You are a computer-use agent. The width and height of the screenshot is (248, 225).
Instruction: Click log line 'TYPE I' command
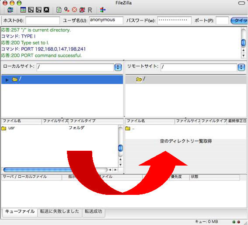click(18, 36)
